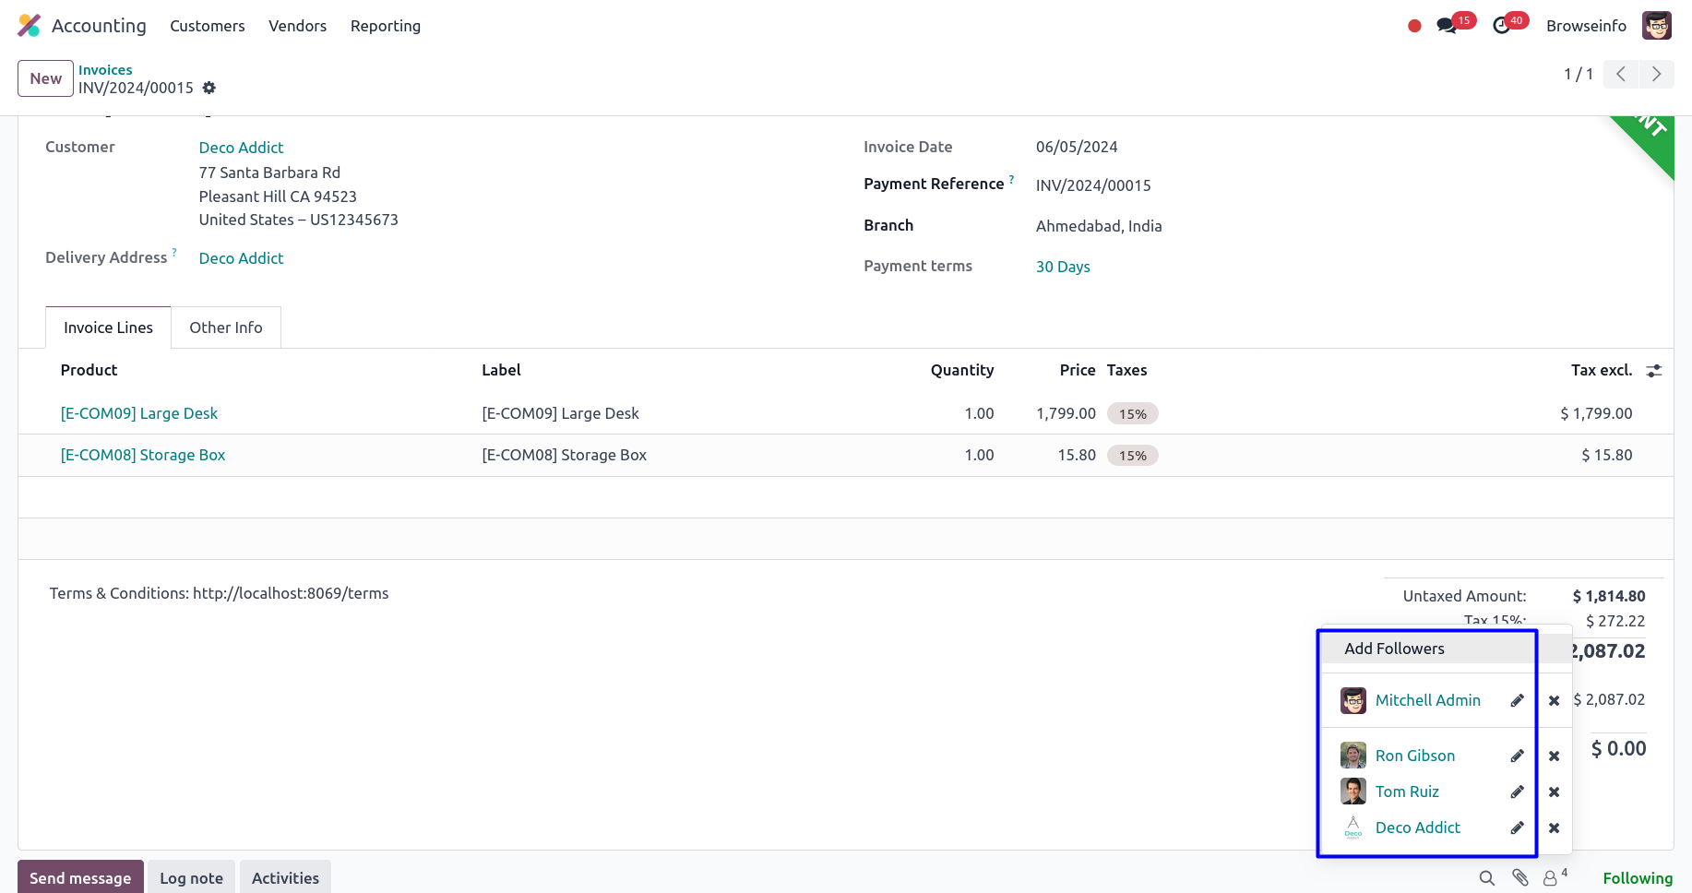Open the 30 Days payment terms link
Screen dimensions: 1692x893
pyautogui.click(x=1063, y=267)
